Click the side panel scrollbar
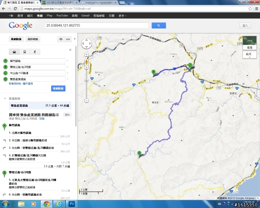 pyautogui.click(x=76, y=86)
